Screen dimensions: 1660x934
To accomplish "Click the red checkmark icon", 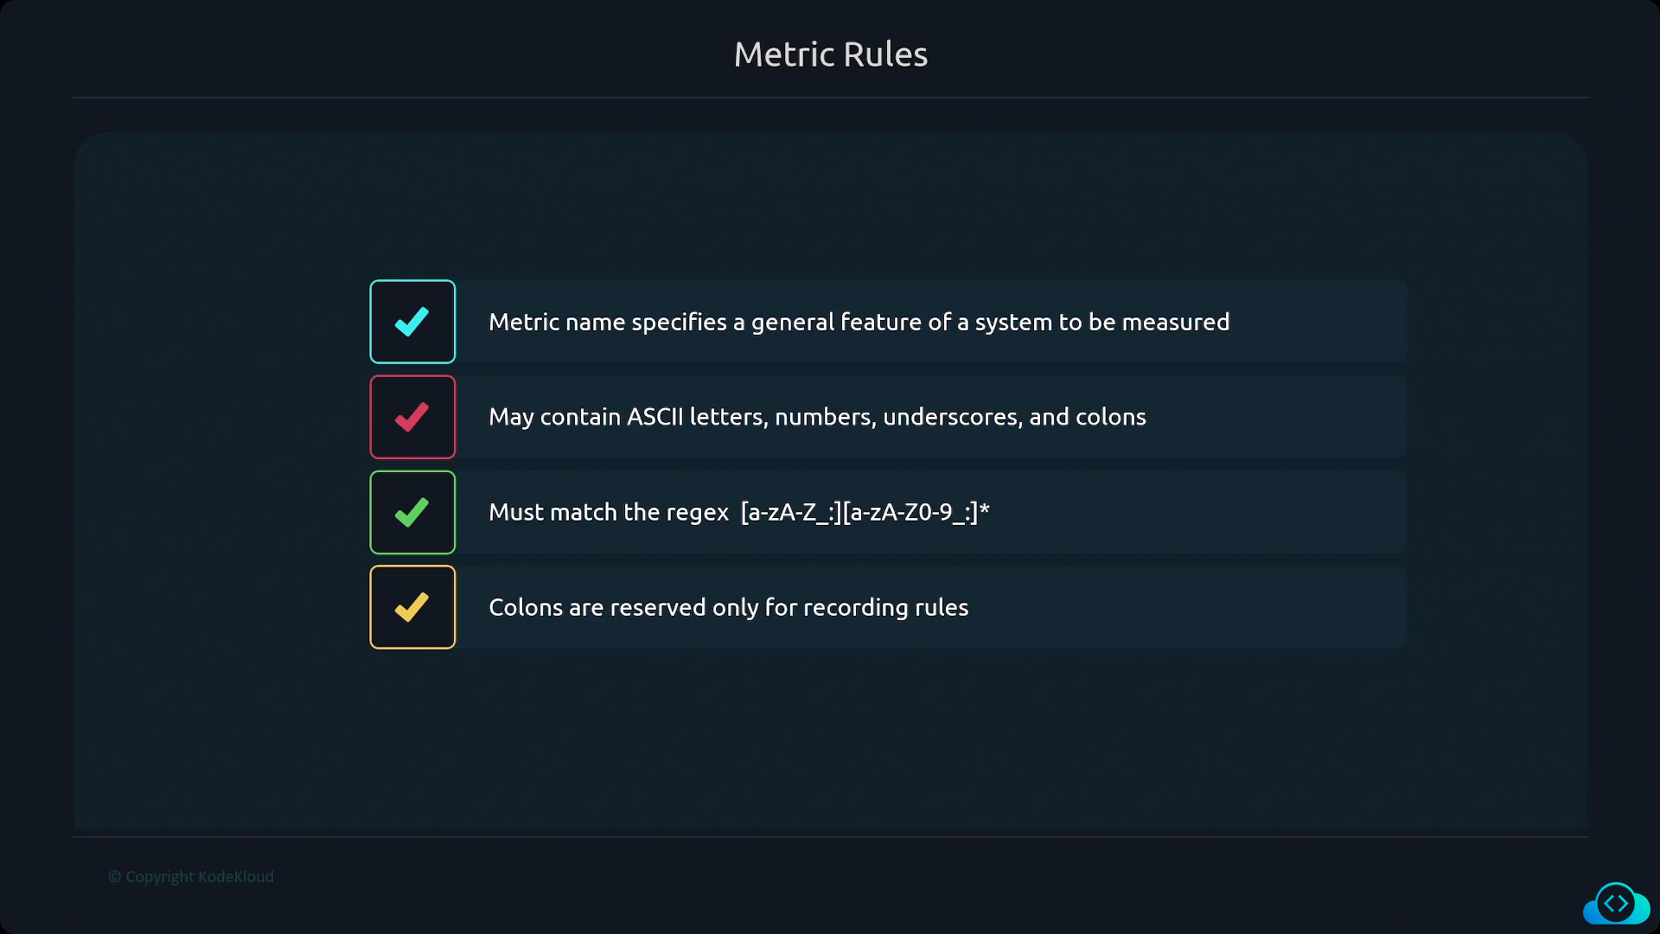I will [412, 417].
